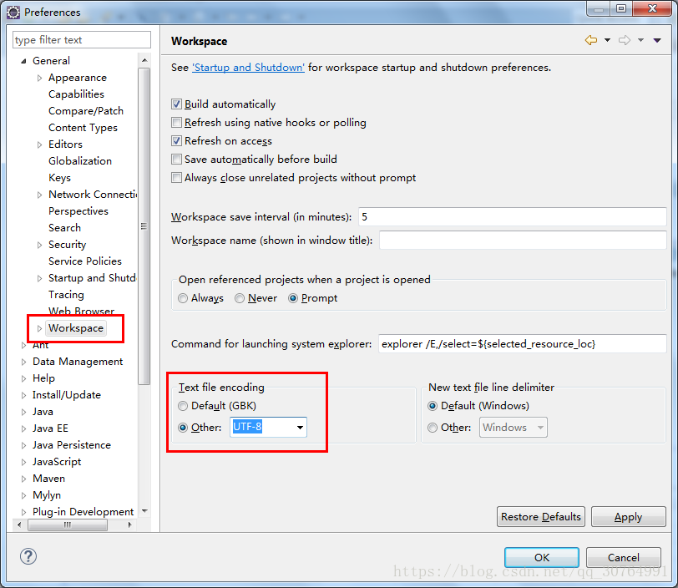The image size is (678, 588).
Task: Open the forward history dropdown arrow
Action: (x=640, y=40)
